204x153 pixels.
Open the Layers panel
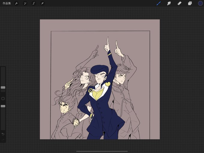click(190, 3)
